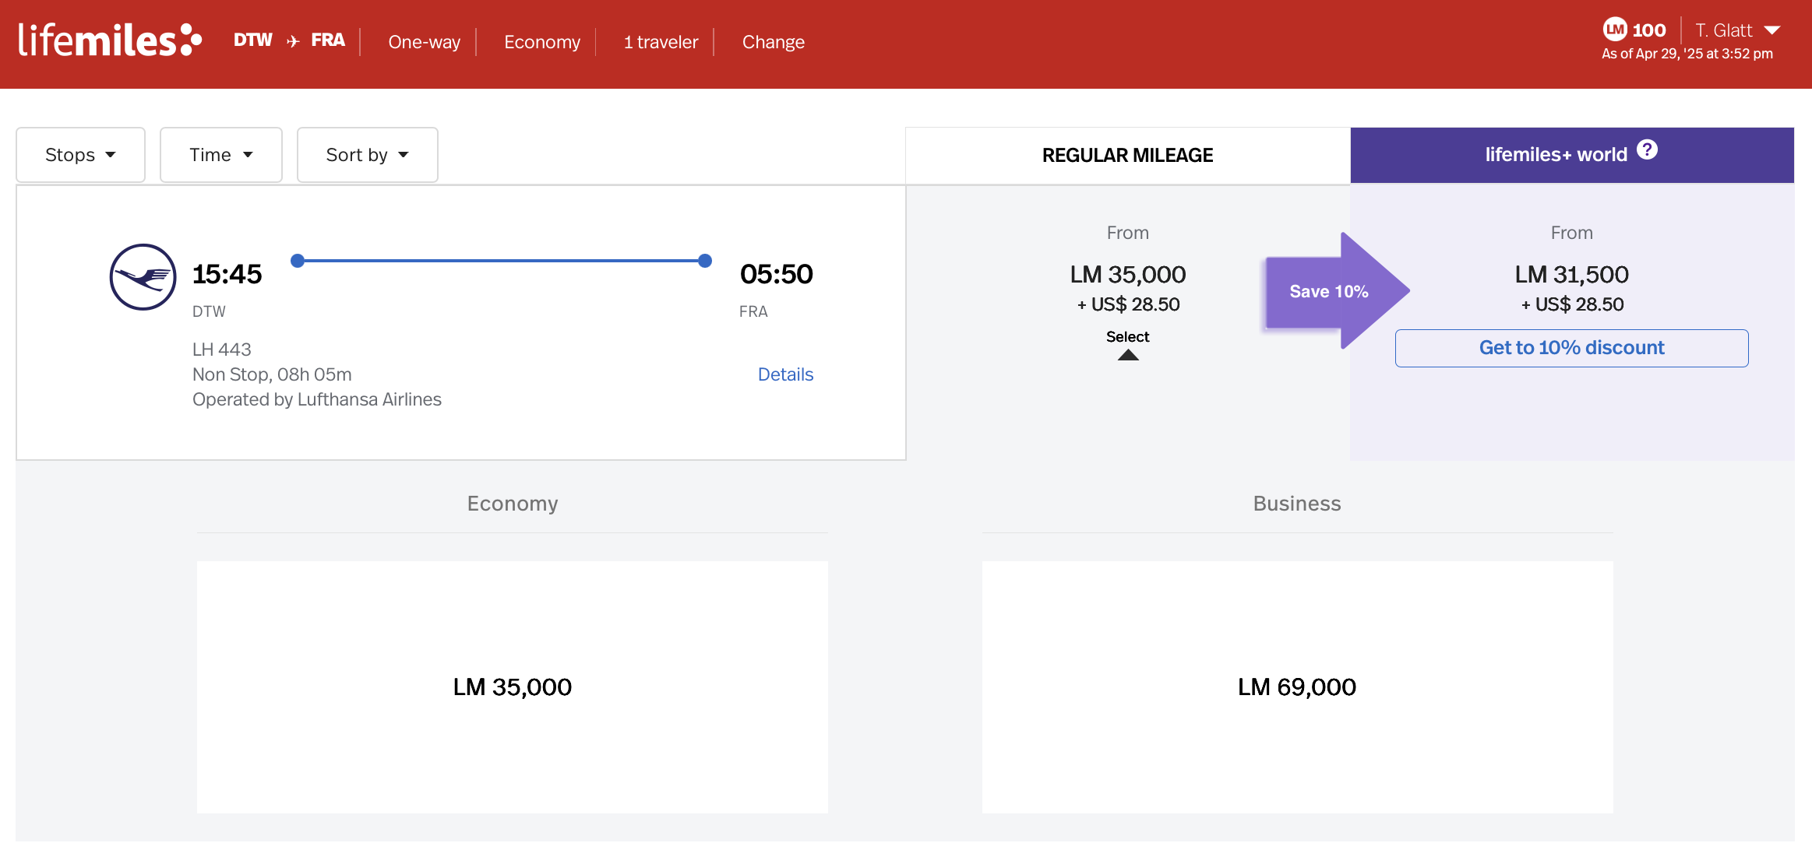1812x850 pixels.
Task: Click Change to modify the search
Action: 773,42
